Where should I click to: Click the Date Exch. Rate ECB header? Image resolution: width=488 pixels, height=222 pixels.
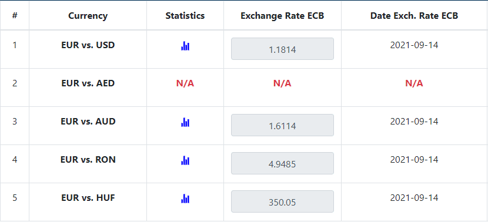[415, 16]
